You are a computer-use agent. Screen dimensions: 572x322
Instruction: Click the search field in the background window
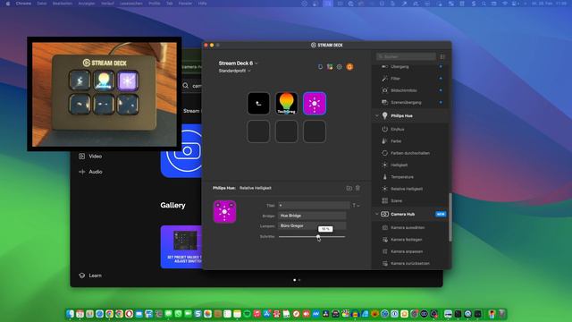(193, 86)
